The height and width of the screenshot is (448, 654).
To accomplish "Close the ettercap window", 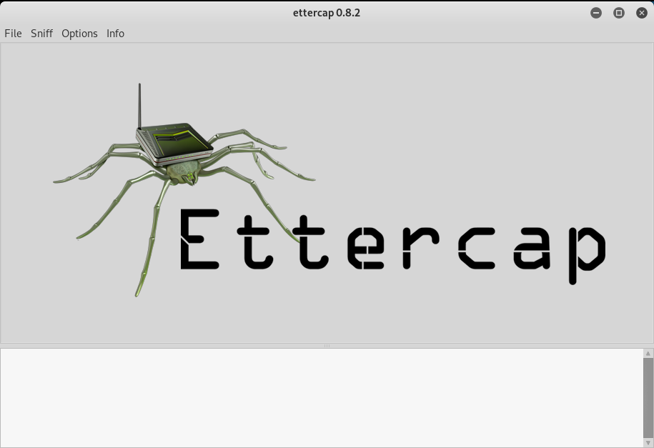I will 641,13.
